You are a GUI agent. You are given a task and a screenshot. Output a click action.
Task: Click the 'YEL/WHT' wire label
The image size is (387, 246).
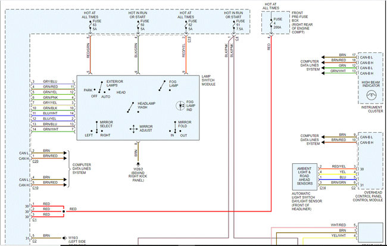pyautogui.click(x=339, y=236)
